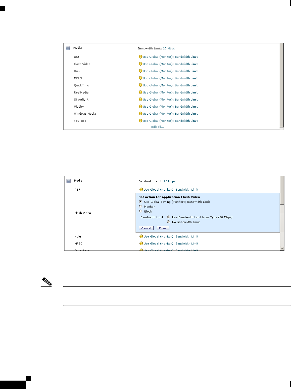This screenshot has width=291, height=389.
Task: Click the Edit all... link
Action: 157,127
